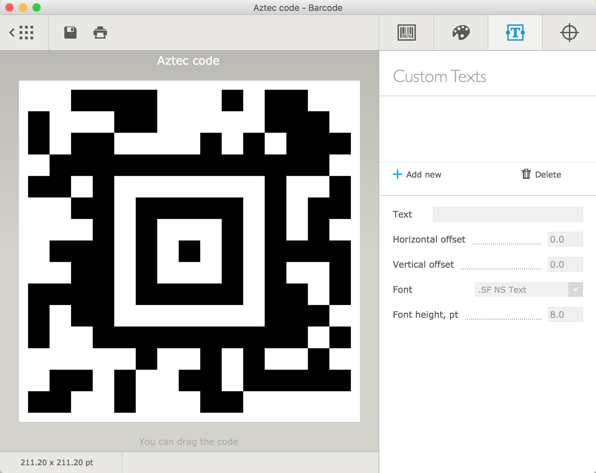Click the Aztec code barcode image
This screenshot has width=596, height=473.
tap(189, 251)
